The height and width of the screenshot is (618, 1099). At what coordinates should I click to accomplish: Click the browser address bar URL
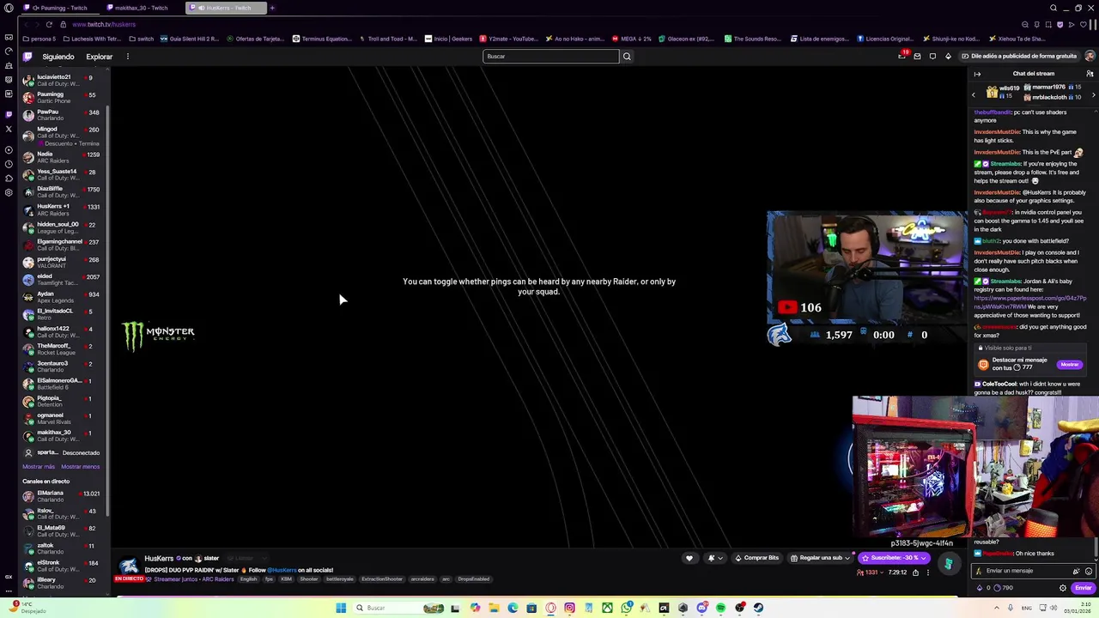pyautogui.click(x=105, y=24)
